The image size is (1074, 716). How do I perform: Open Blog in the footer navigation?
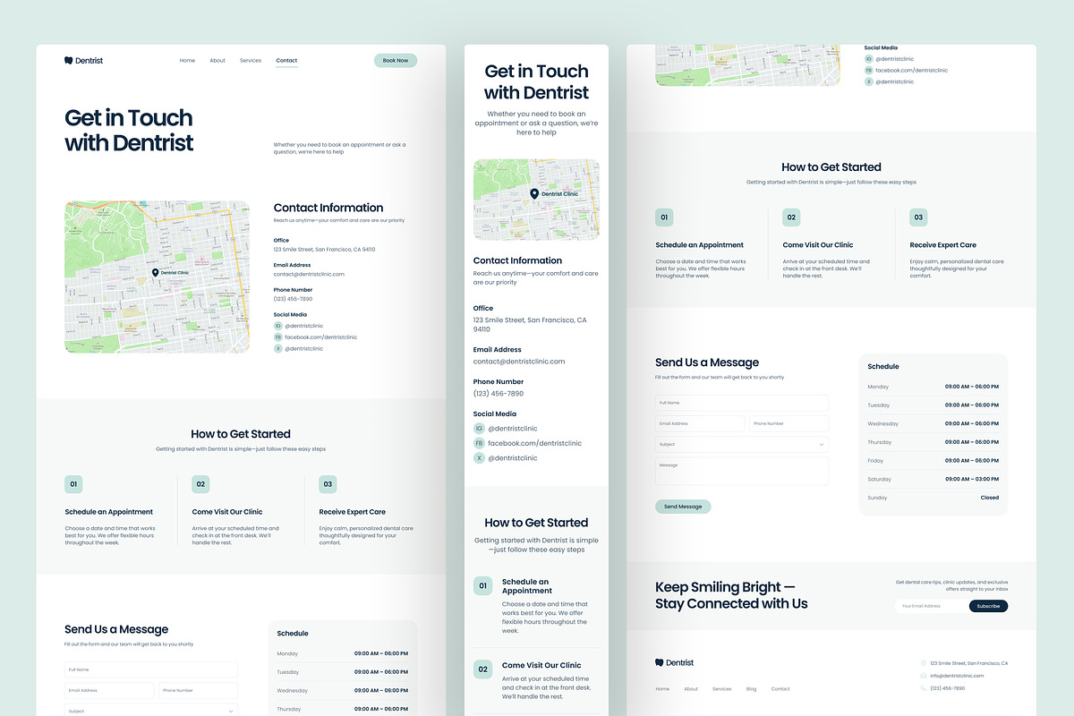tap(751, 689)
